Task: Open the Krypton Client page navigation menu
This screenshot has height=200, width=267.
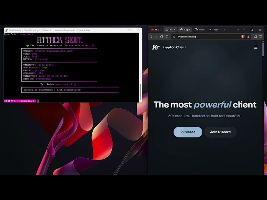Action: click(x=256, y=47)
